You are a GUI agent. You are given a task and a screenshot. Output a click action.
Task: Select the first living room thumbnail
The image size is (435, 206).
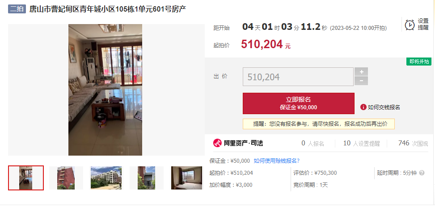click(x=26, y=178)
